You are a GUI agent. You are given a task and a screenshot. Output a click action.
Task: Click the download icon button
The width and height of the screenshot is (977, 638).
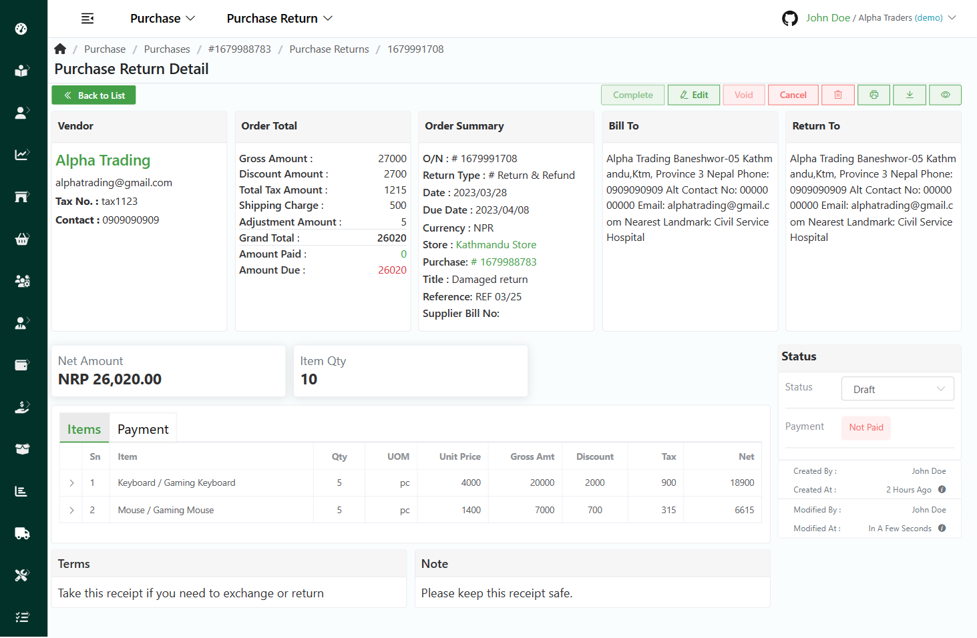[x=910, y=95]
